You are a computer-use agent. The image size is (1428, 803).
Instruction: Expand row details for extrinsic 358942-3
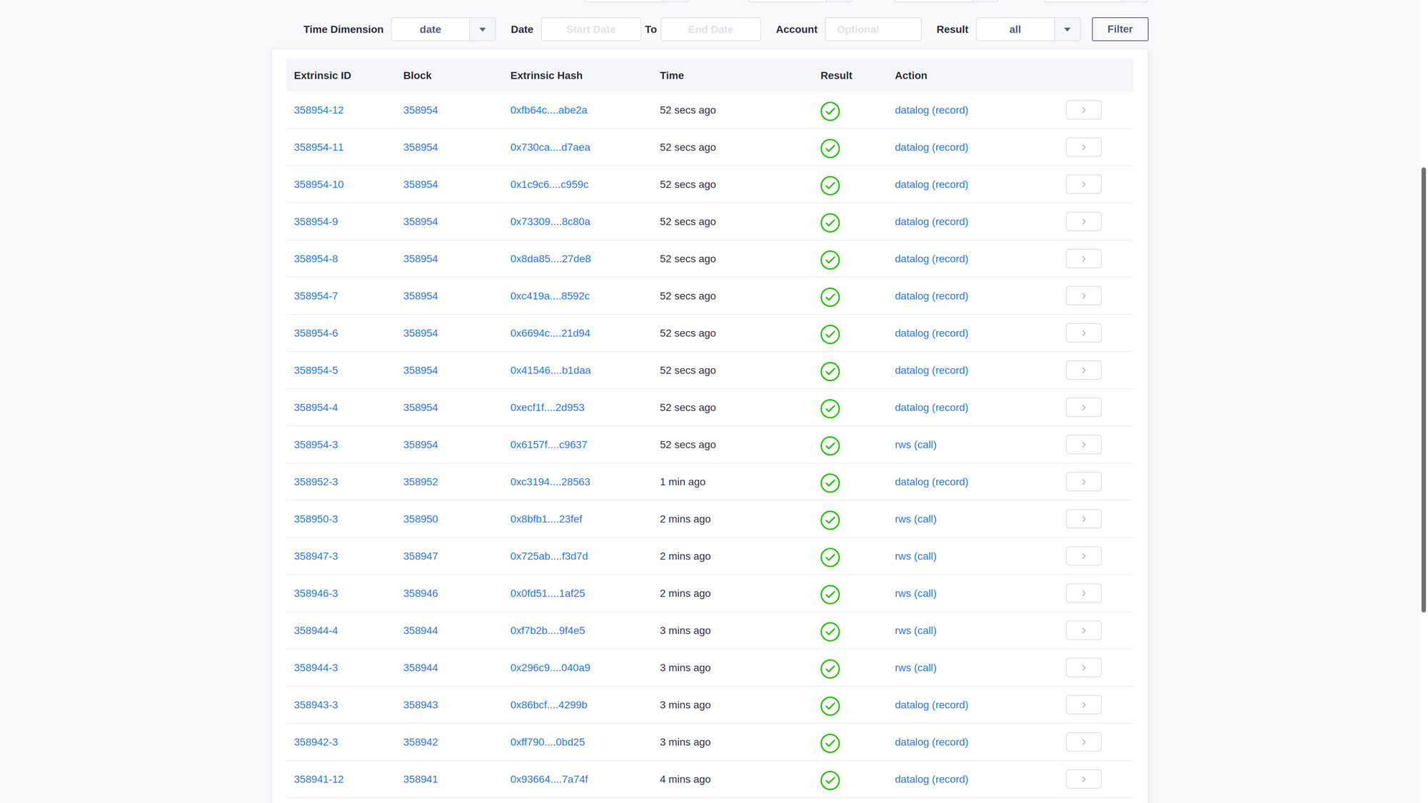coord(1083,742)
